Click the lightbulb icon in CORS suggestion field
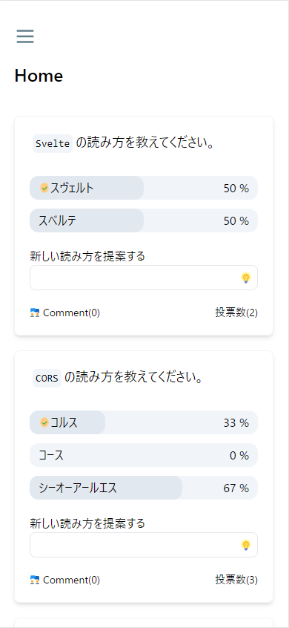 pyautogui.click(x=246, y=545)
